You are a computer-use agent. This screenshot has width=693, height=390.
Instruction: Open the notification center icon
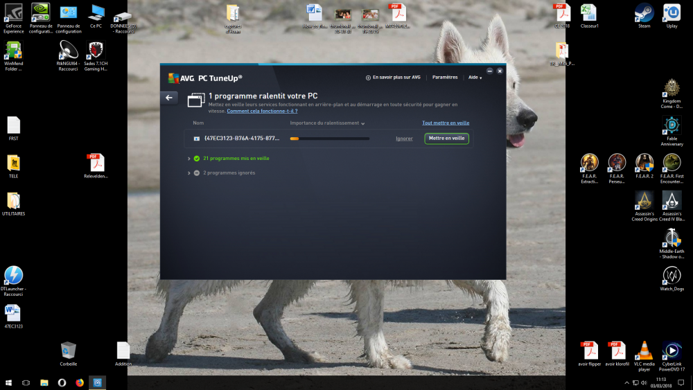pos(681,382)
